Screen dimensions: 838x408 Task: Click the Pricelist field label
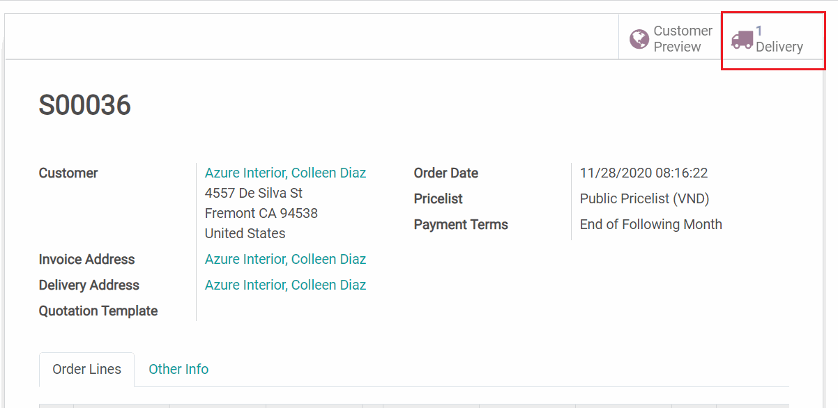coord(439,198)
